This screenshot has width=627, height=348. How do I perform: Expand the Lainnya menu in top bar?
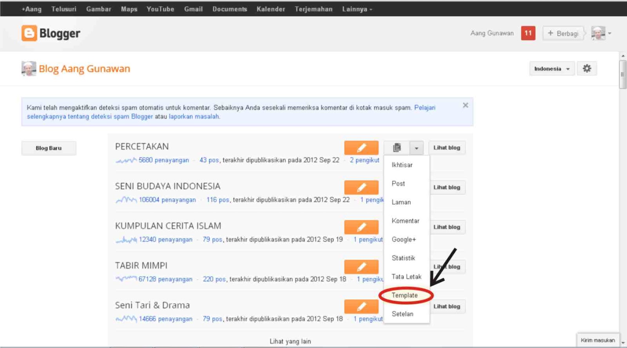[x=357, y=9]
